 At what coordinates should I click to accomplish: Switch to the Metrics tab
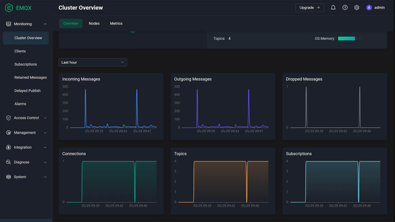point(116,23)
